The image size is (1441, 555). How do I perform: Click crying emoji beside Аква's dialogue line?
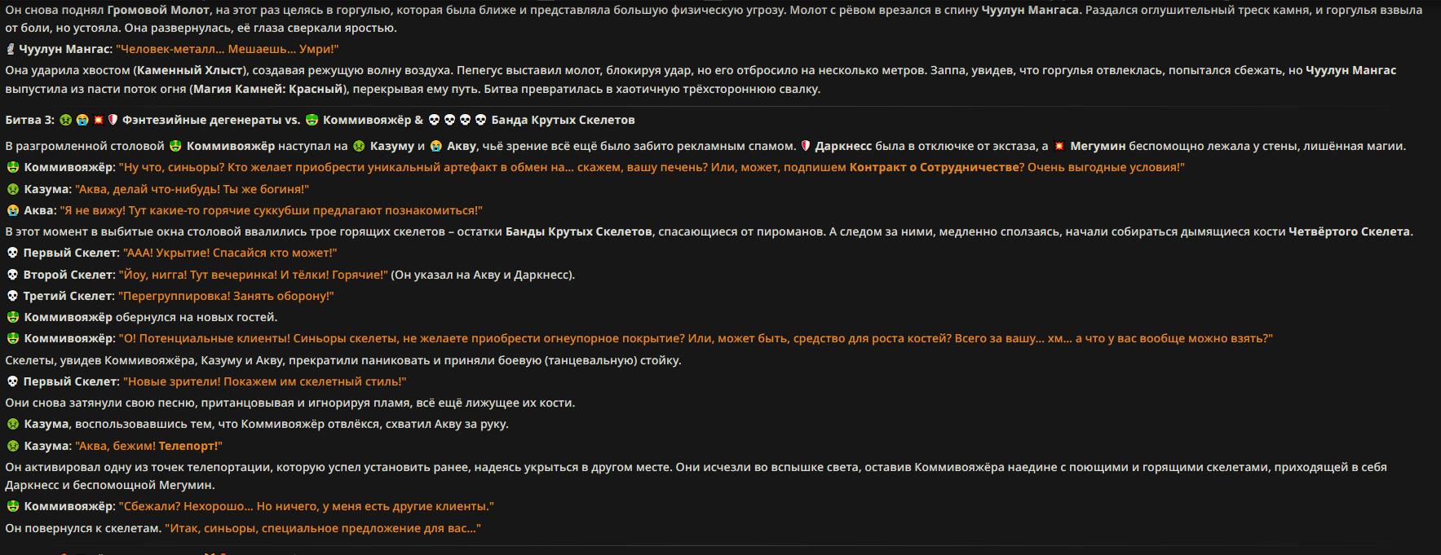(x=13, y=210)
